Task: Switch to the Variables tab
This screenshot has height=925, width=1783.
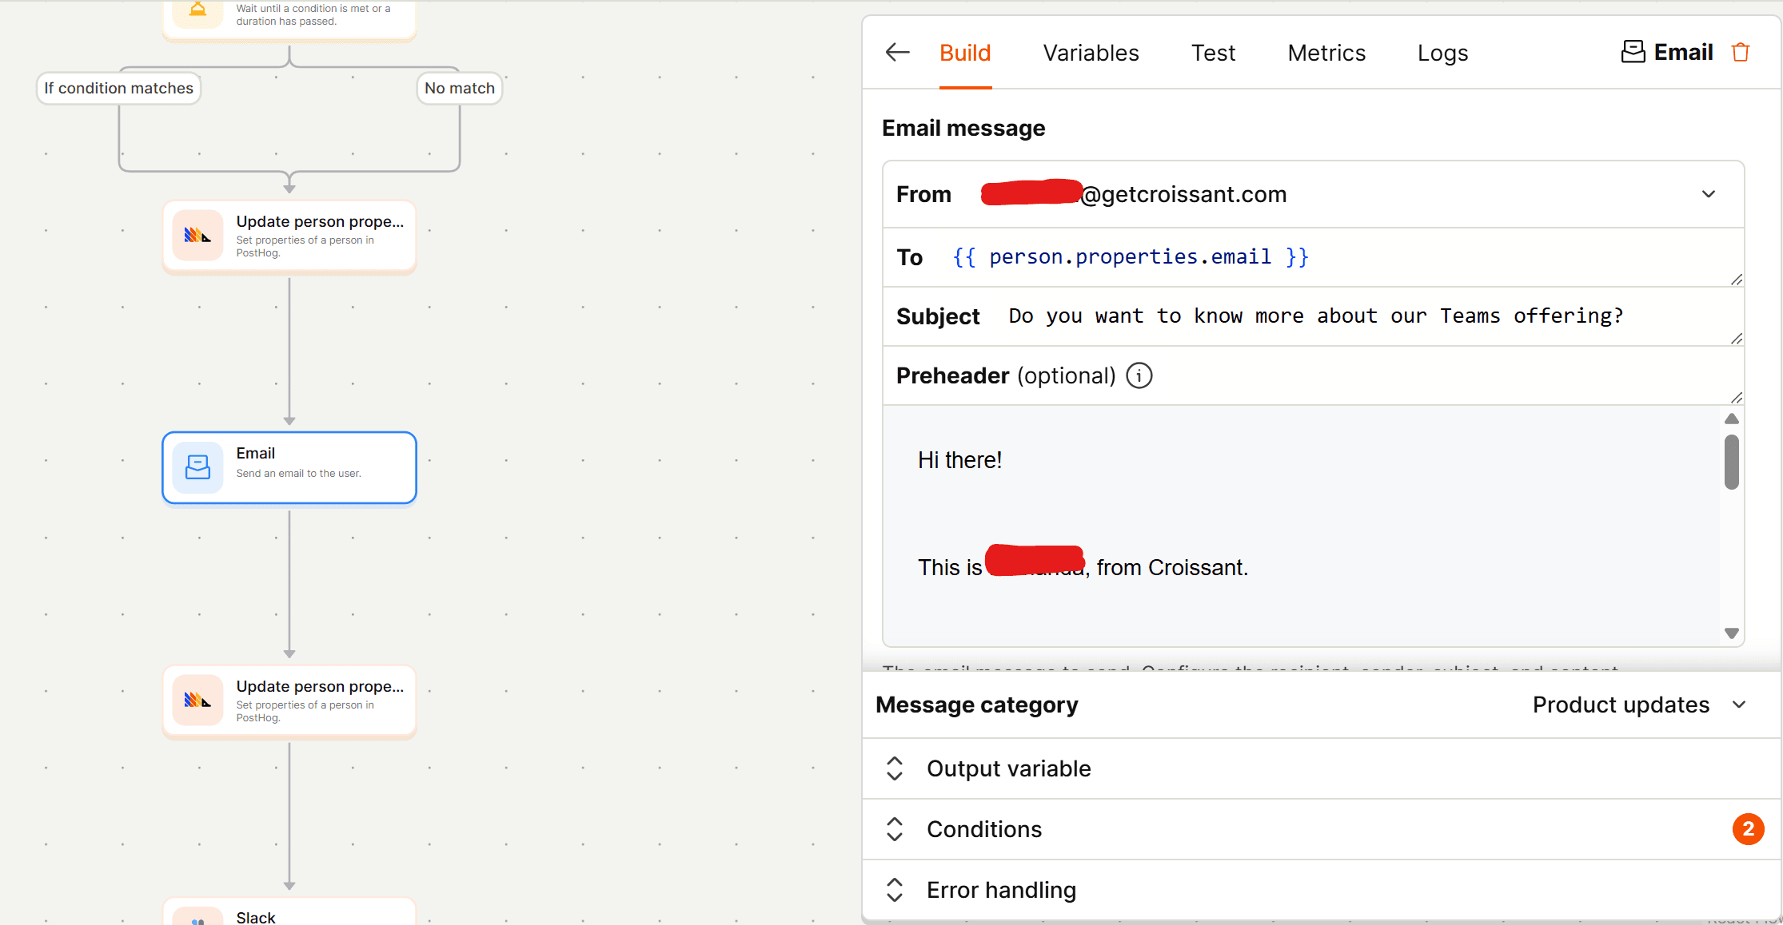Action: pyautogui.click(x=1091, y=52)
